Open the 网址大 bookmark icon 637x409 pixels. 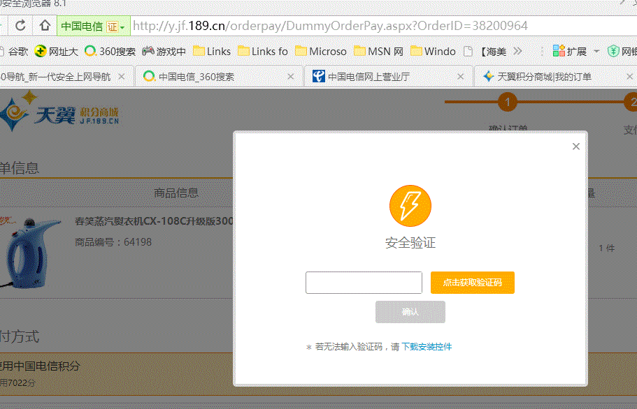pos(41,51)
